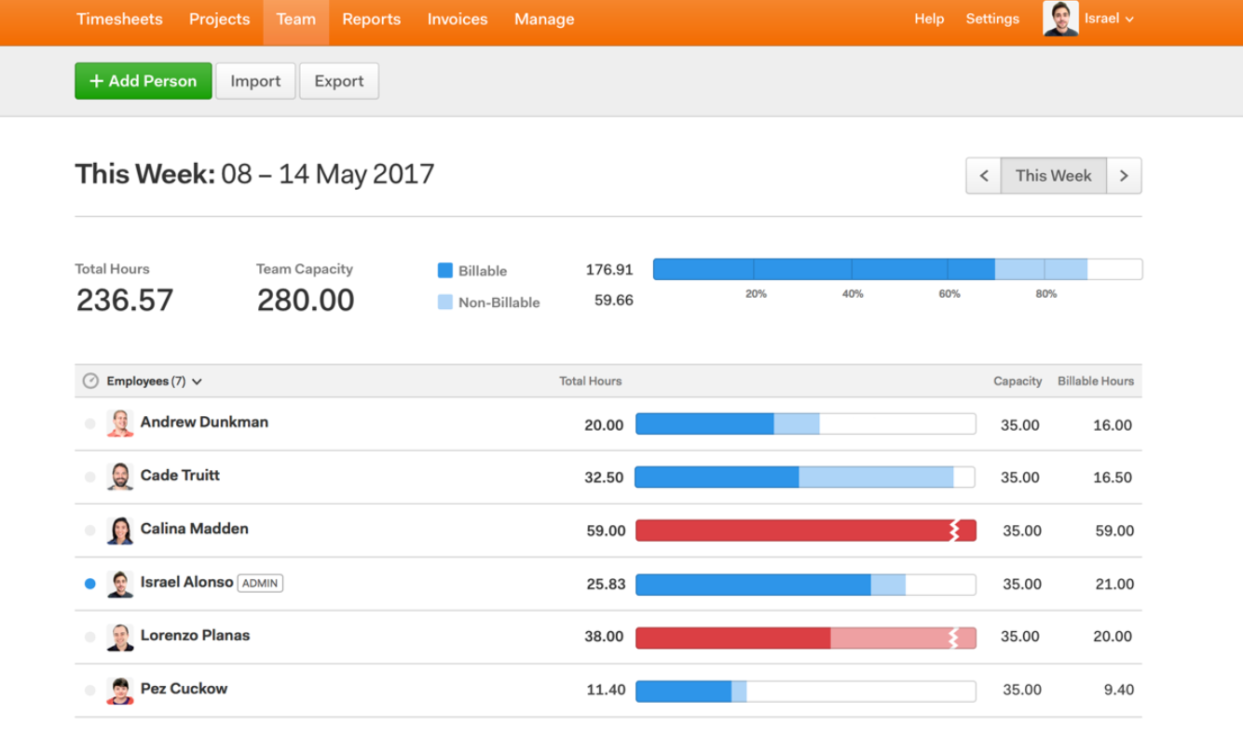Go to previous week arrow
The width and height of the screenshot is (1243, 753).
point(983,175)
